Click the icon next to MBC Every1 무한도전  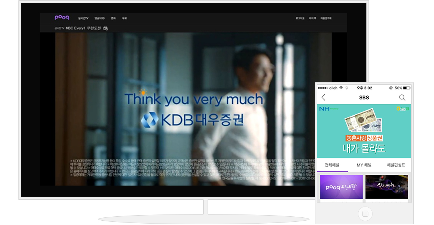106,28
